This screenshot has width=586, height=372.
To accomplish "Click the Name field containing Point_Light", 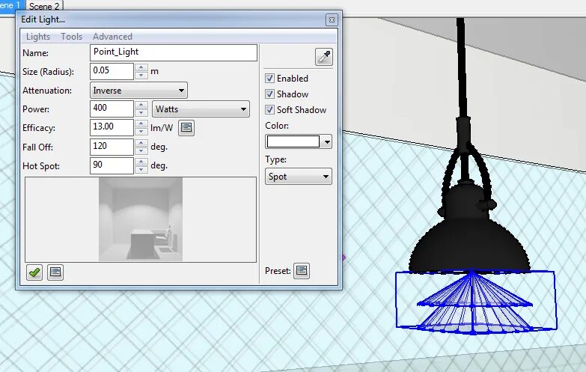I will [174, 52].
